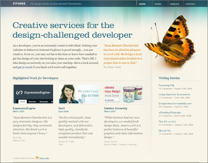Open the Carleton University project thumbnail
The image size is (208, 163).
click(124, 94)
